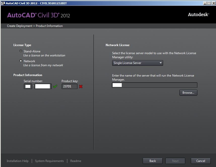Maximize the installer window

pyautogui.click(x=209, y=3)
